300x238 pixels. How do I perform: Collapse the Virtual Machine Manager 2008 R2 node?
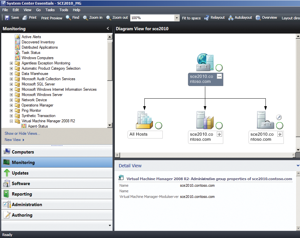[11, 121]
